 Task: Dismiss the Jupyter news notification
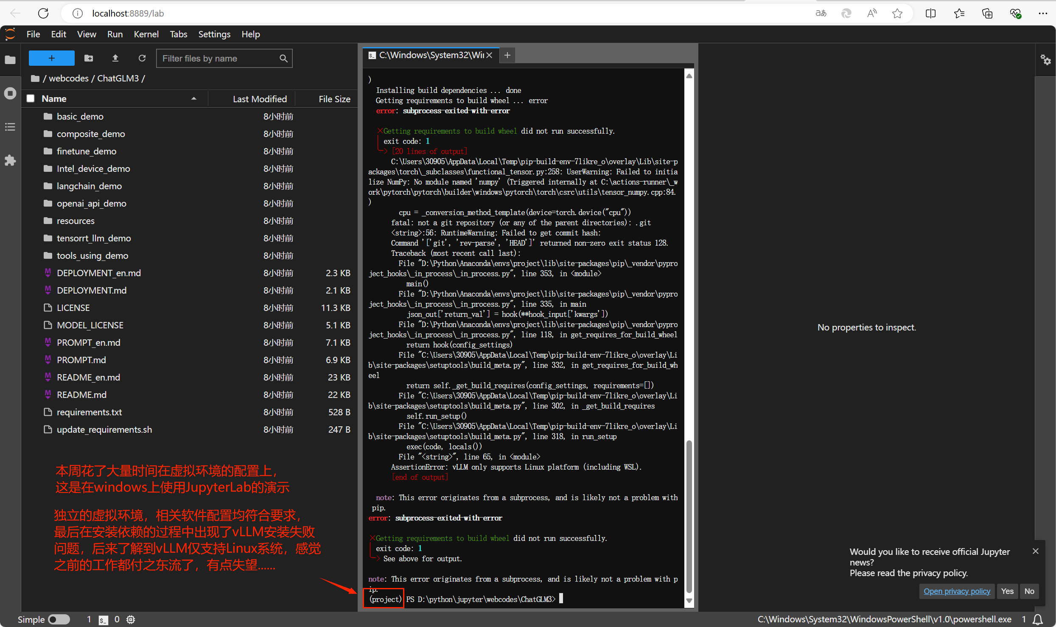1036,551
